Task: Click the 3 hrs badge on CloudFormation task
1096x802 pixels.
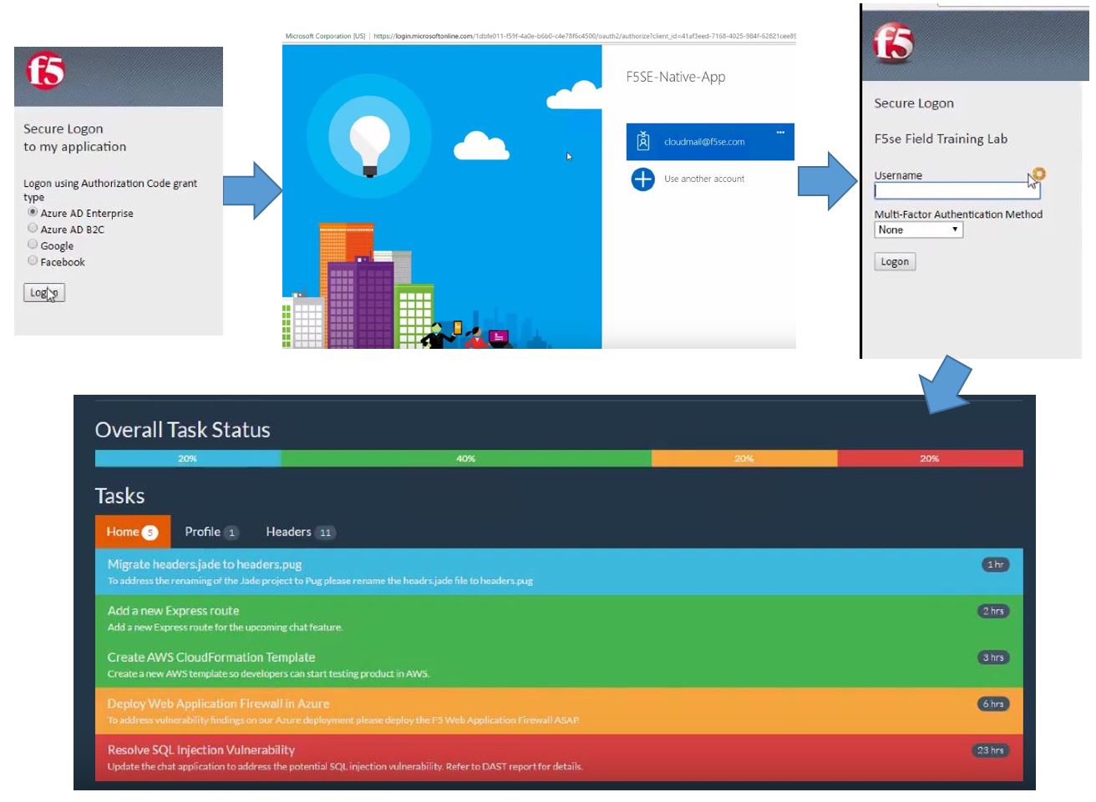Action: pyautogui.click(x=993, y=658)
